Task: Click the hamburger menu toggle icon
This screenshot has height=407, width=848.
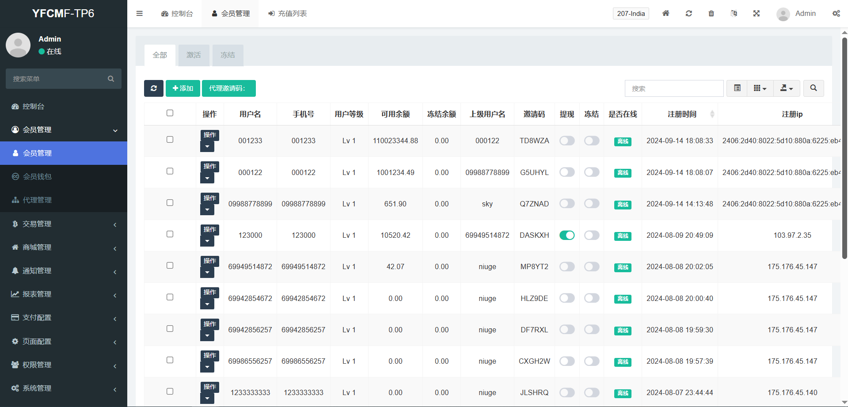Action: (x=140, y=14)
